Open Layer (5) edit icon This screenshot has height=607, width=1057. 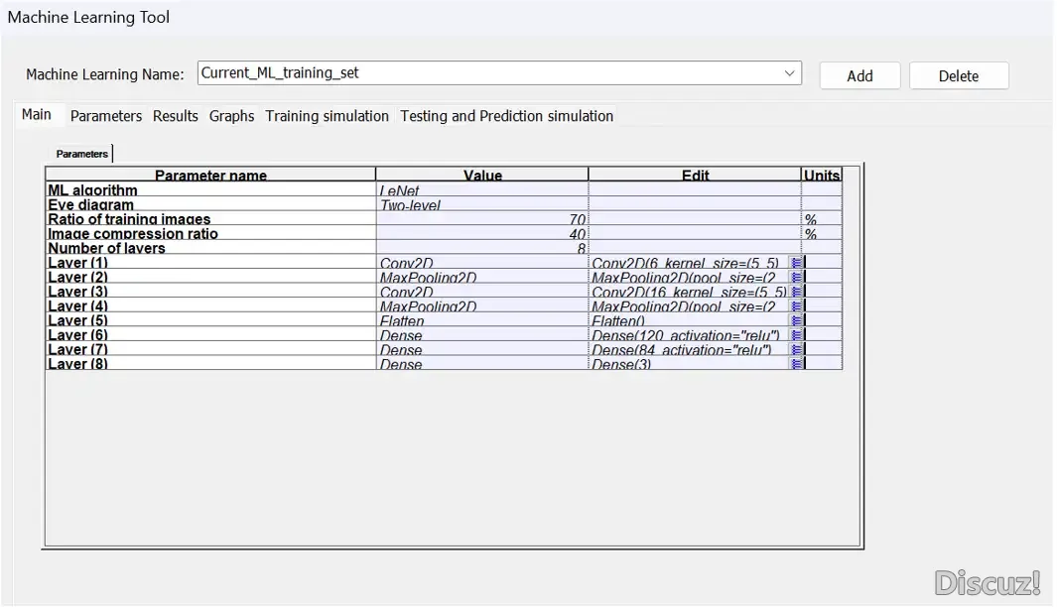coord(796,320)
